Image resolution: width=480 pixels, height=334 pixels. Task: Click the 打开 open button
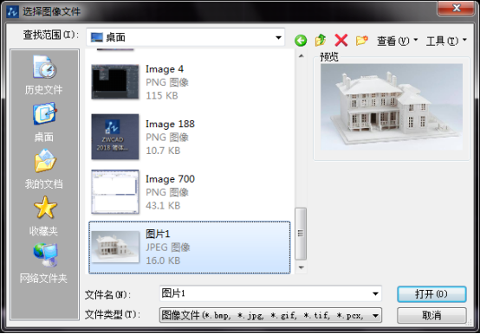pos(431,294)
